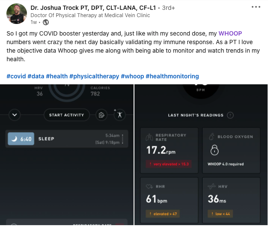Click the globe public visibility icon
This screenshot has width=268, height=226.
tap(46, 22)
